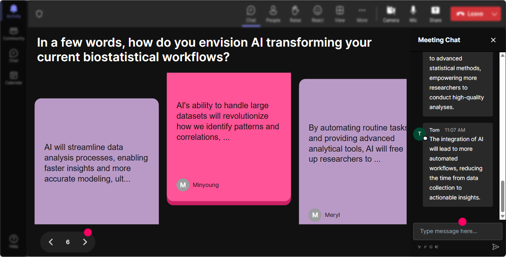Image resolution: width=506 pixels, height=257 pixels.
Task: Click the Meeting Chat scrollbar thumb
Action: click(503, 197)
